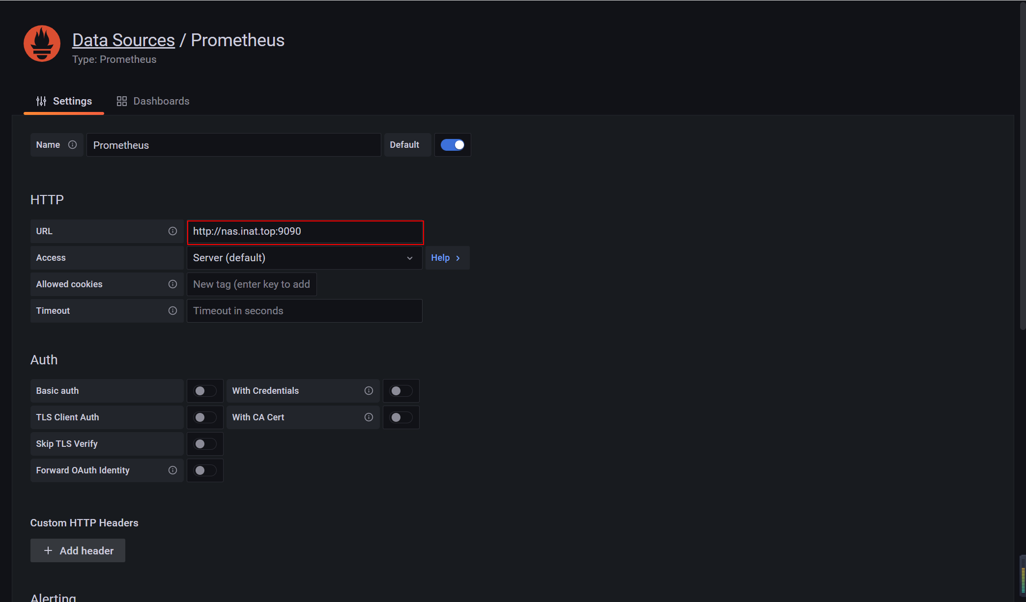Screen dimensions: 1026x602
Task: Enable the TLS Client Auth switch
Action: coord(205,417)
